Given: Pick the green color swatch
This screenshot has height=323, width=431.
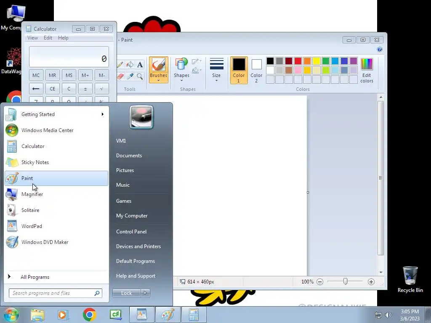Looking at the screenshot, I should (x=325, y=61).
